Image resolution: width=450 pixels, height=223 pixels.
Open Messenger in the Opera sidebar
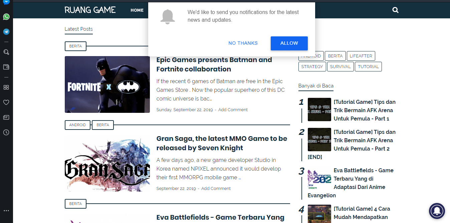[6, 2]
